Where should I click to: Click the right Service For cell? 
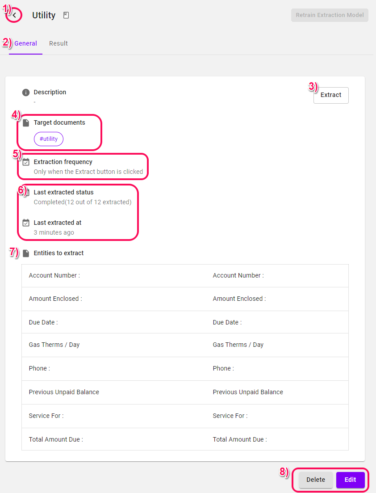click(x=277, y=416)
